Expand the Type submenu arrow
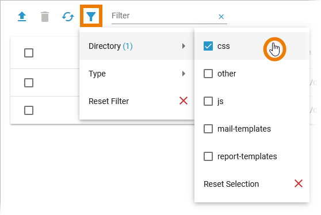 click(184, 74)
